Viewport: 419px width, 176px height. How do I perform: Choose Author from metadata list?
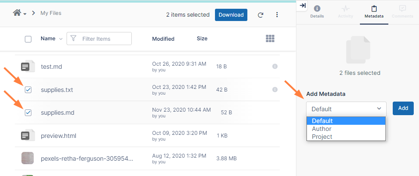[322, 129]
